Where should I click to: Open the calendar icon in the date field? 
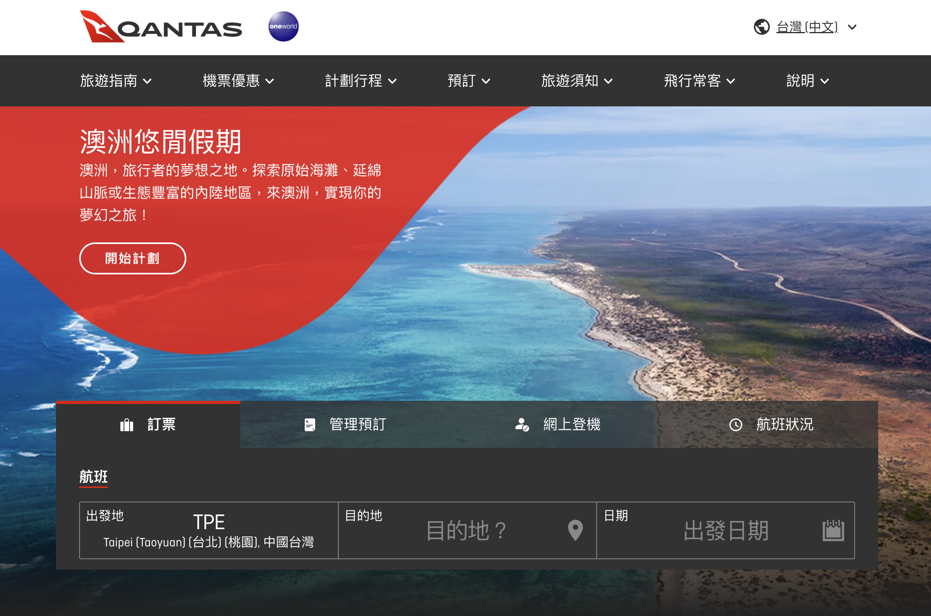tap(833, 531)
